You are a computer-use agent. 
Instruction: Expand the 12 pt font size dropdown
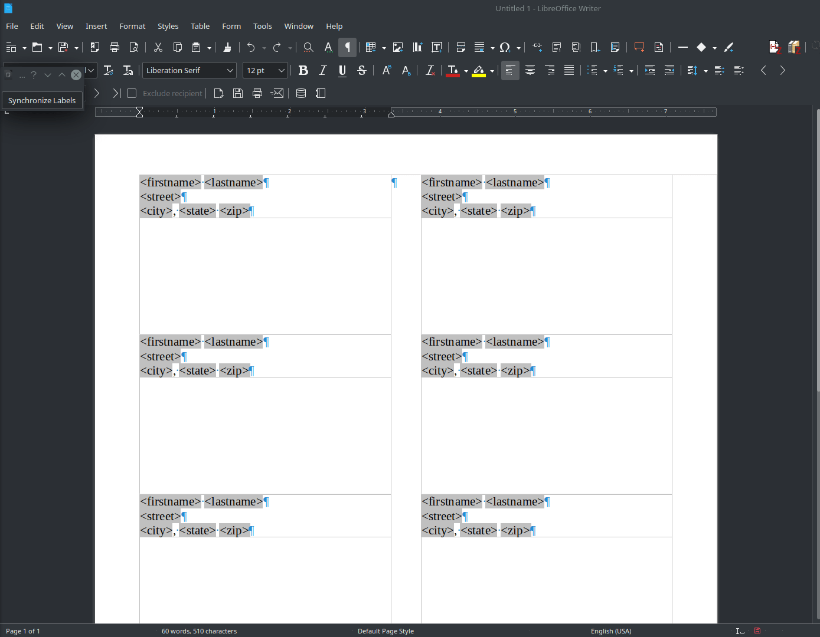(x=282, y=70)
